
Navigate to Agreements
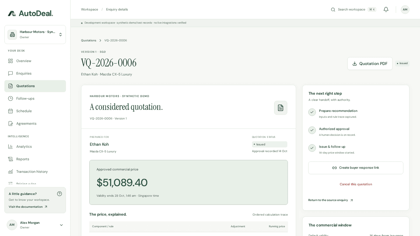pos(35,123)
